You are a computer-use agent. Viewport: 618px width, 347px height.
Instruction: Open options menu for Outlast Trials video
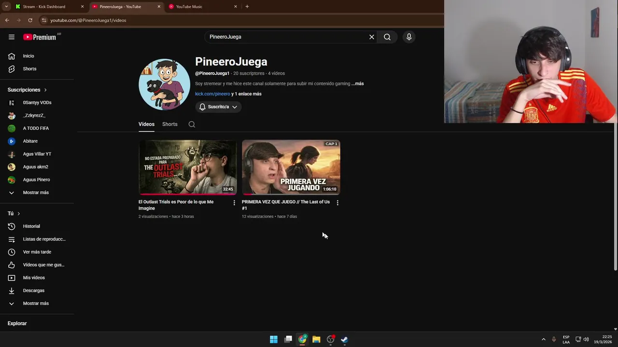234,203
